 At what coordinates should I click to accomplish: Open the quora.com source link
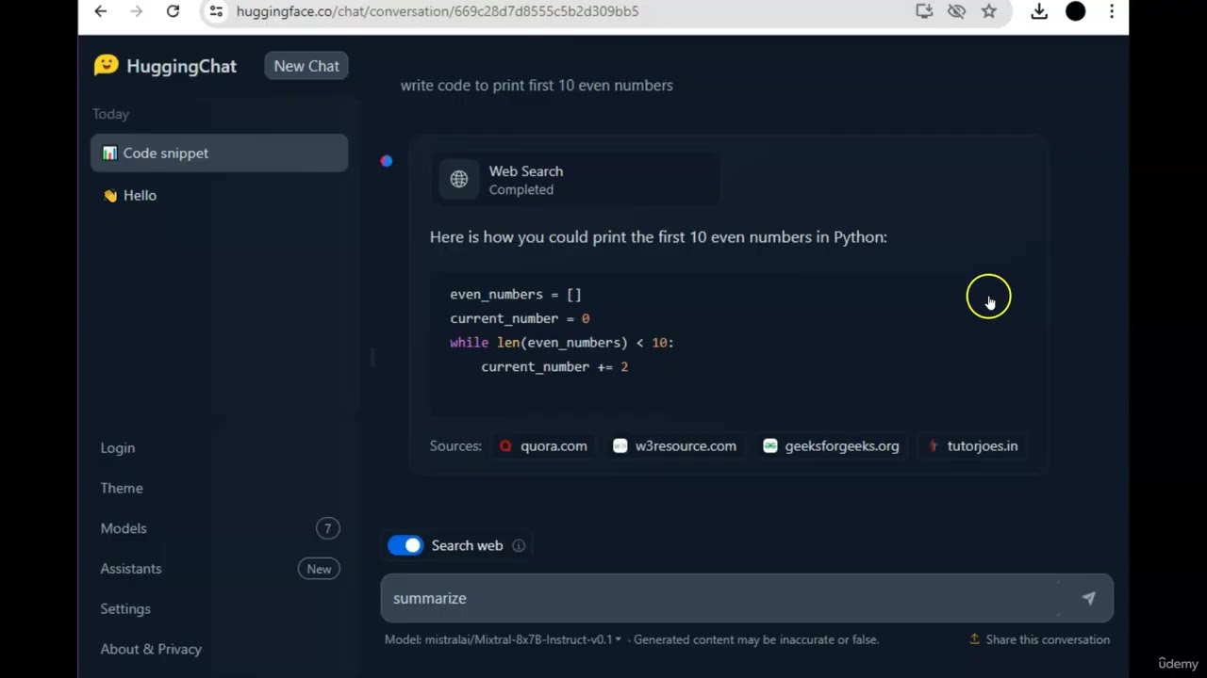(x=543, y=446)
